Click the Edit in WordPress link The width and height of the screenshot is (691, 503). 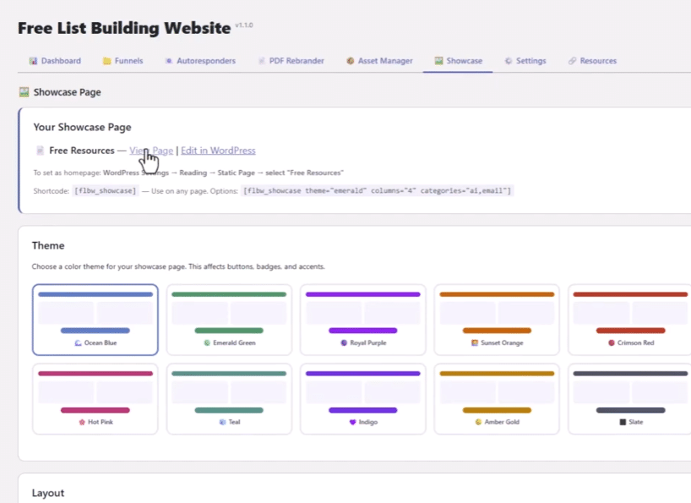218,150
